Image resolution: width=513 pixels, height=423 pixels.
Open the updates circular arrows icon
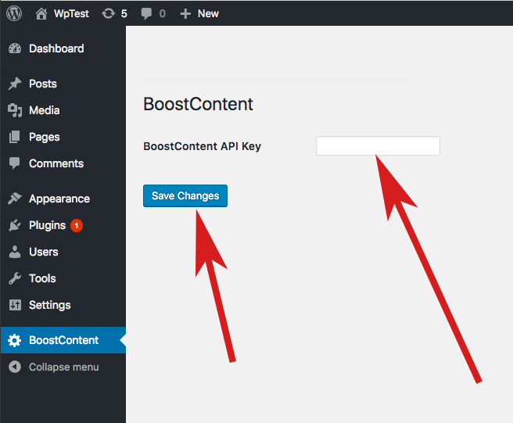(x=109, y=13)
